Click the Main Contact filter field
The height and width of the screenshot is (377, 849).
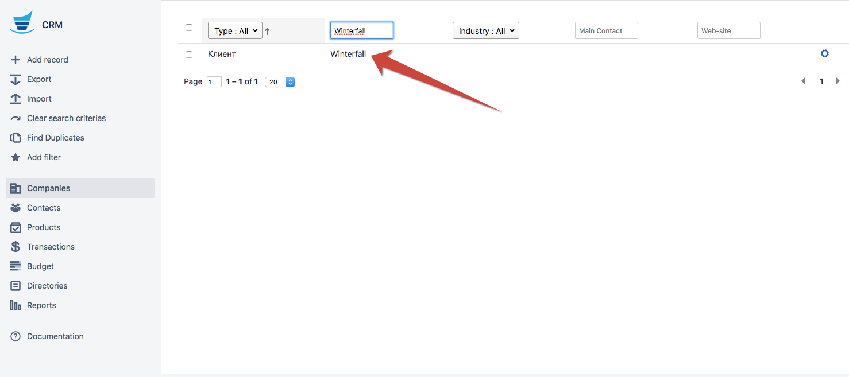(x=606, y=31)
